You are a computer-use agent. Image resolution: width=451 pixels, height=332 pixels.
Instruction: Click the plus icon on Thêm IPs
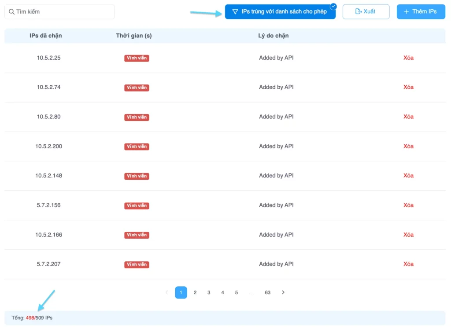[x=406, y=12]
